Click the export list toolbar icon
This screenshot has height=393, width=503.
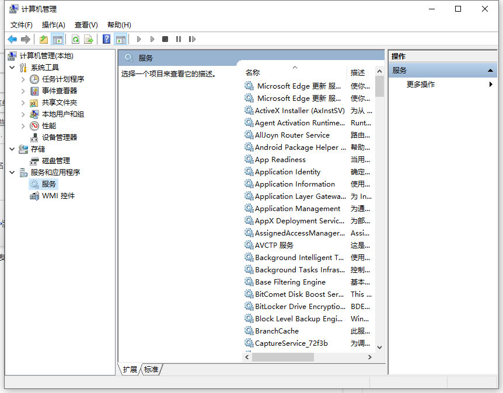pyautogui.click(x=87, y=39)
